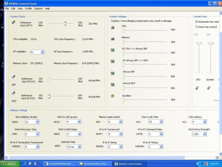Image resolution: width=222 pixels, height=167 pixels.
Task: Click the Reference clock (HTT) slider handle
Action: pyautogui.click(x=65, y=23)
